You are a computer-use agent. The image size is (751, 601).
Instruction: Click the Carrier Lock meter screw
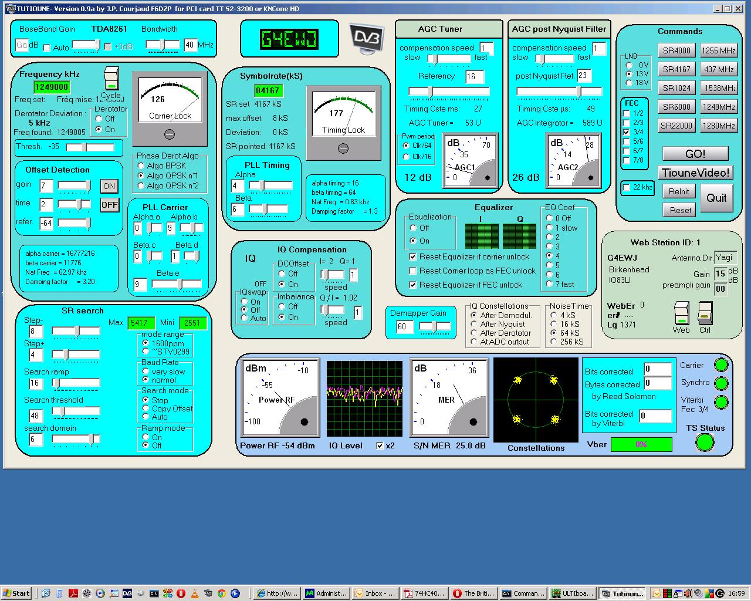170,134
